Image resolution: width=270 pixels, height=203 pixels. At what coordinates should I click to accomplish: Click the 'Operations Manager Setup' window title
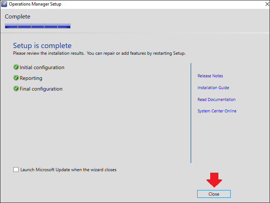click(x=35, y=4)
